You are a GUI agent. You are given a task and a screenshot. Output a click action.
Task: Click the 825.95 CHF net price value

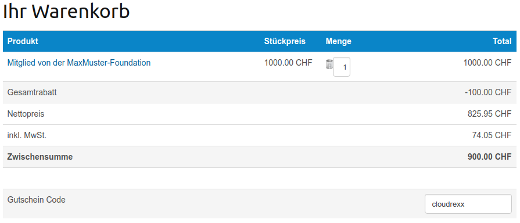(489, 114)
